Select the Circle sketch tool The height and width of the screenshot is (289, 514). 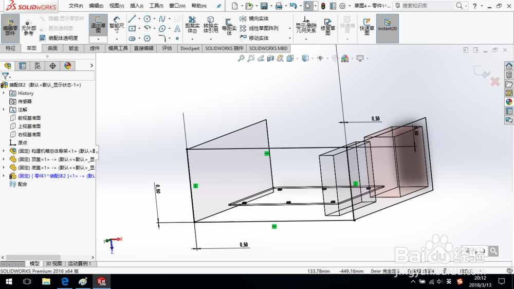point(147,19)
